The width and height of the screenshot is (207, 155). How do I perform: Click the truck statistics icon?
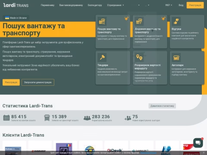(x=47, y=118)
